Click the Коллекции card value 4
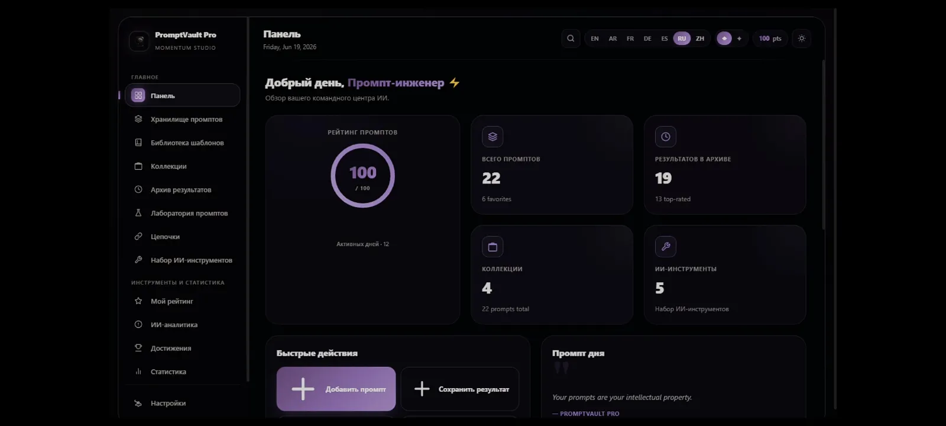The width and height of the screenshot is (946, 426). [487, 288]
